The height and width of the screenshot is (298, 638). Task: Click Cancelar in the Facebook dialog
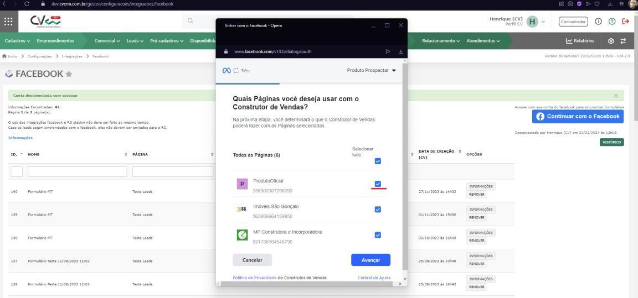click(253, 260)
